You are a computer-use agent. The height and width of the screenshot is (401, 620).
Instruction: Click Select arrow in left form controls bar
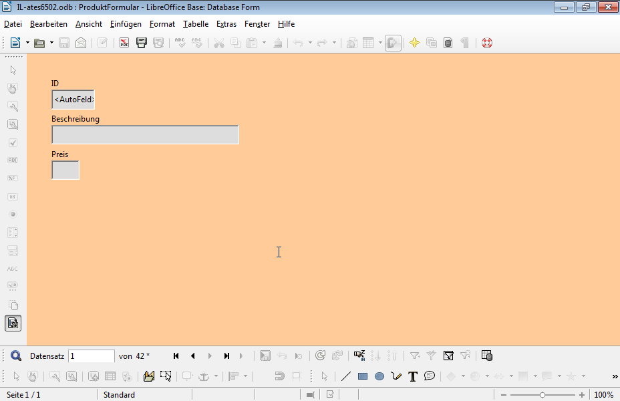(x=13, y=70)
